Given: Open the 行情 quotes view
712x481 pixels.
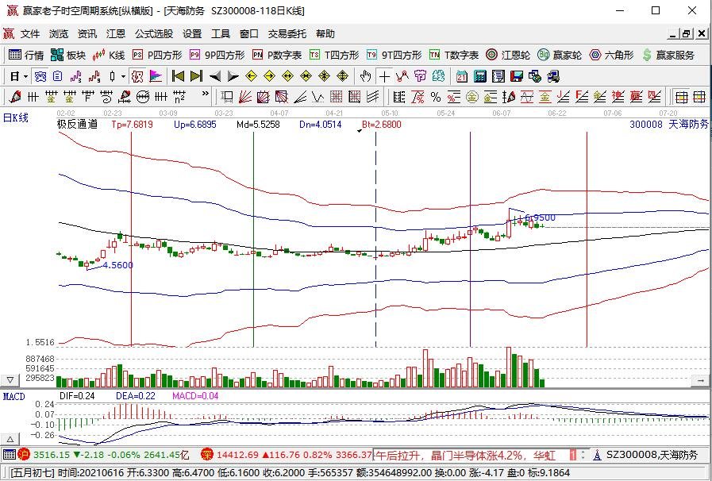Looking at the screenshot, I should tap(26, 56).
